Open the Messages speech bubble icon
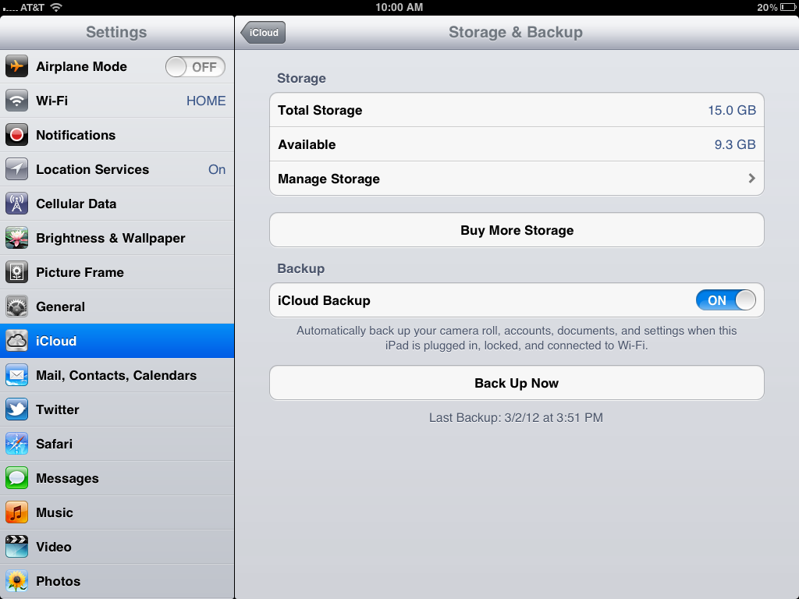Viewport: 799px width, 599px height. click(17, 478)
